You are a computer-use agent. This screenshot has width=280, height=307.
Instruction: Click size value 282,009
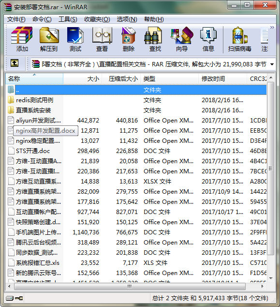(x=88, y=192)
